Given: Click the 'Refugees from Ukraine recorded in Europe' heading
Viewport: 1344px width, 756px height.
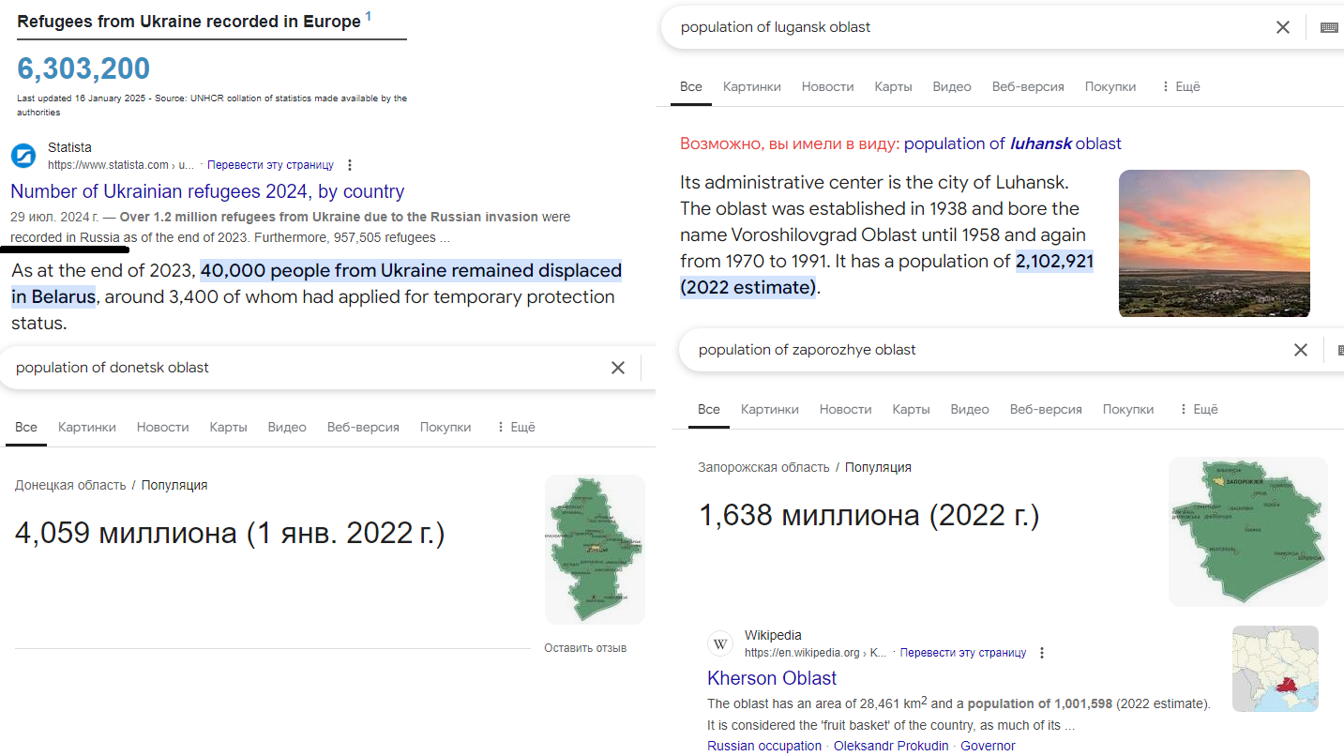Looking at the screenshot, I should [189, 22].
